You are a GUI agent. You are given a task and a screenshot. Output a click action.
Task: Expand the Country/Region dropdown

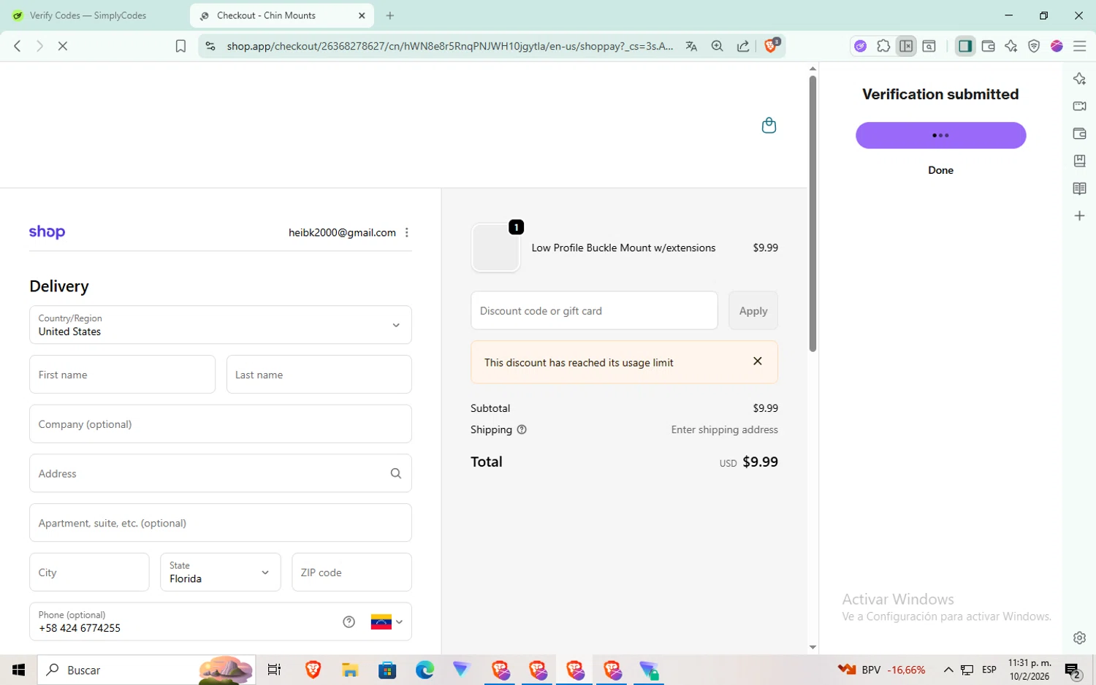pyautogui.click(x=221, y=325)
